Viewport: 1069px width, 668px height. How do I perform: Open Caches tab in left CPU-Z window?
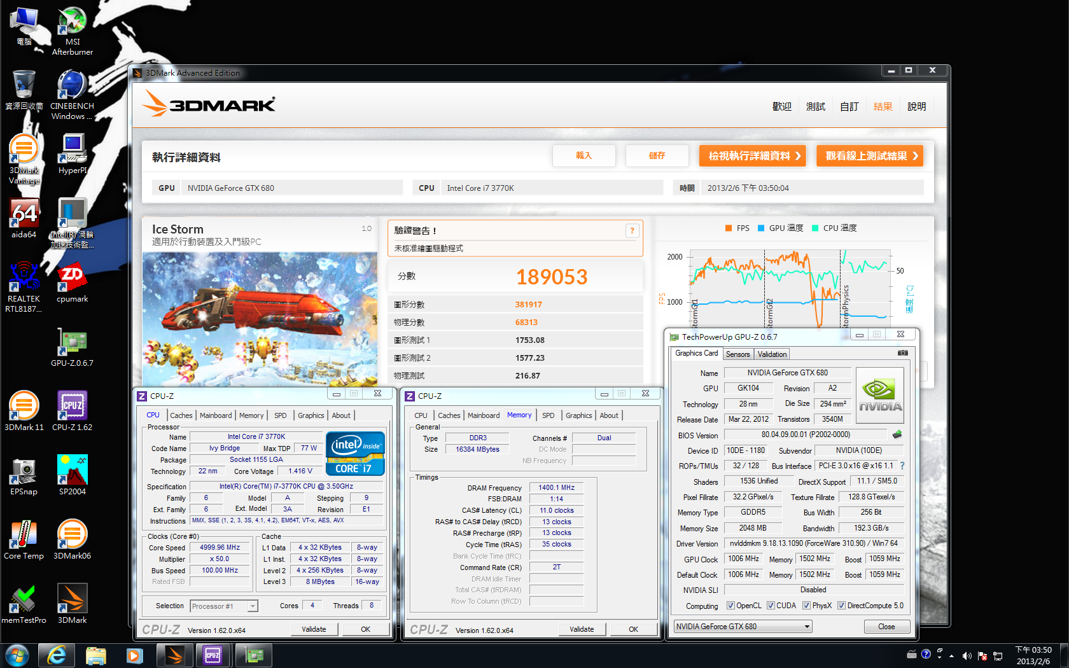point(181,415)
